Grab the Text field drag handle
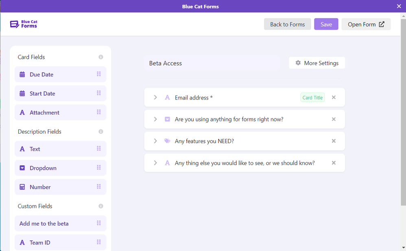The height and width of the screenshot is (251, 406). tap(98, 148)
